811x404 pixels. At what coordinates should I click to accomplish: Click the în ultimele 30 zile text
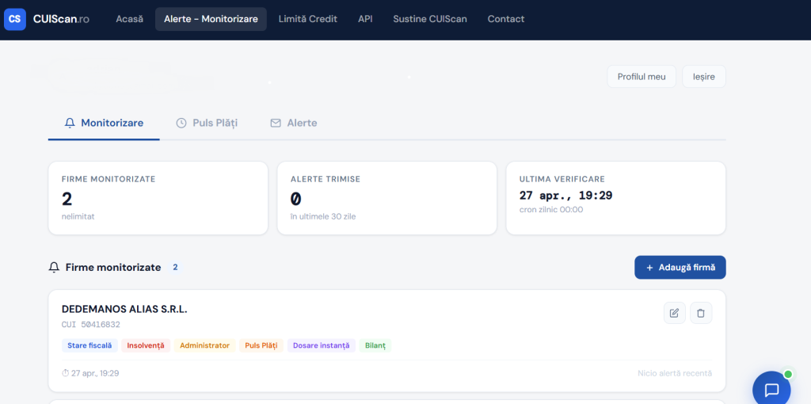tap(323, 216)
